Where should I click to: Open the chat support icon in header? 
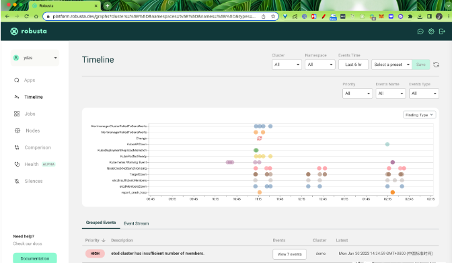pyautogui.click(x=420, y=32)
